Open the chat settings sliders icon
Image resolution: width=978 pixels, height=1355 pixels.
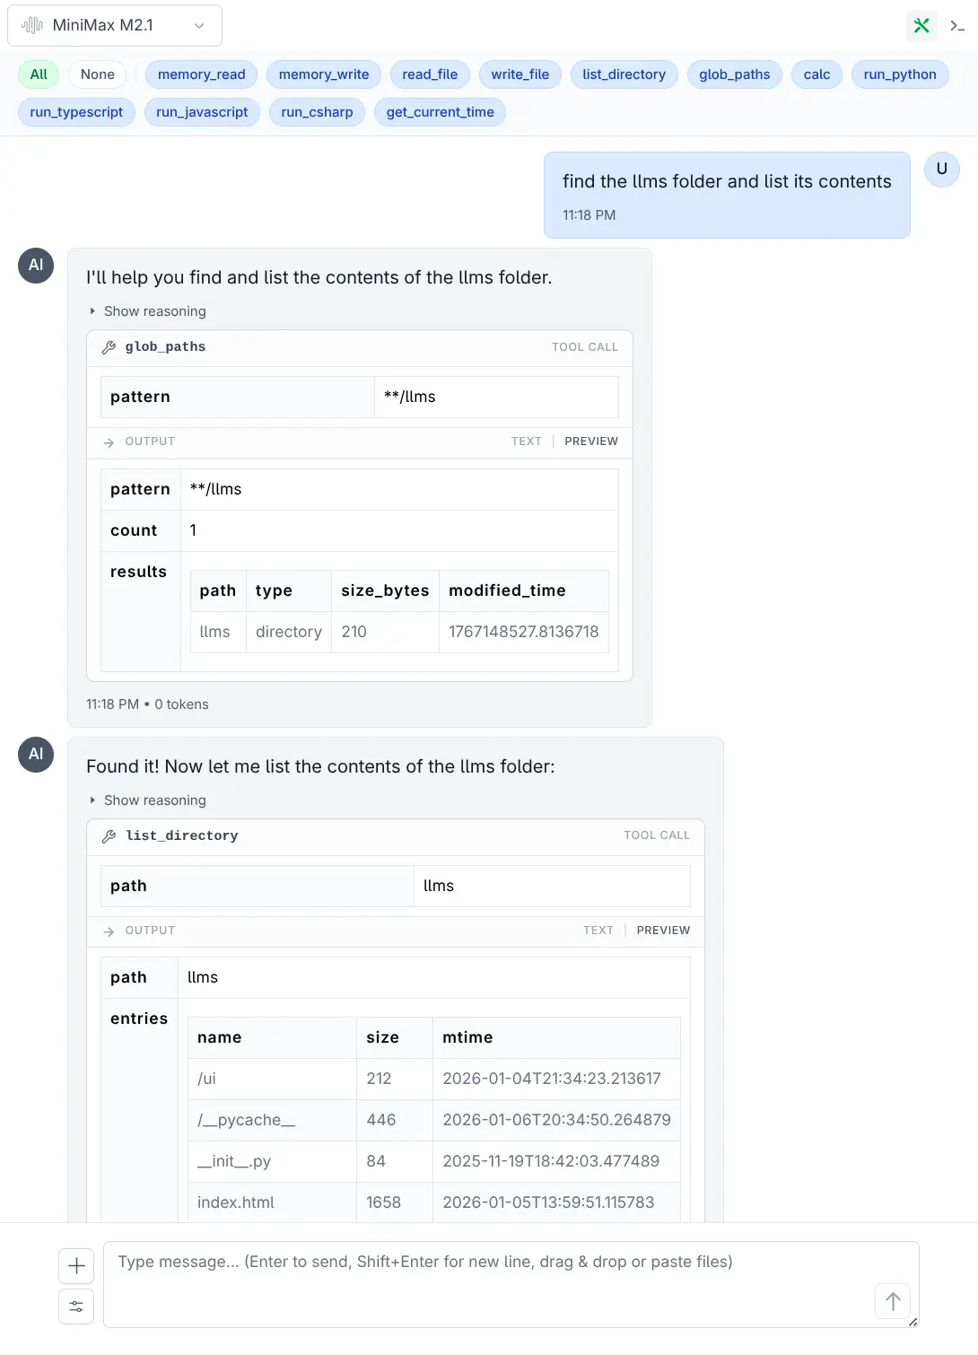pyautogui.click(x=76, y=1307)
